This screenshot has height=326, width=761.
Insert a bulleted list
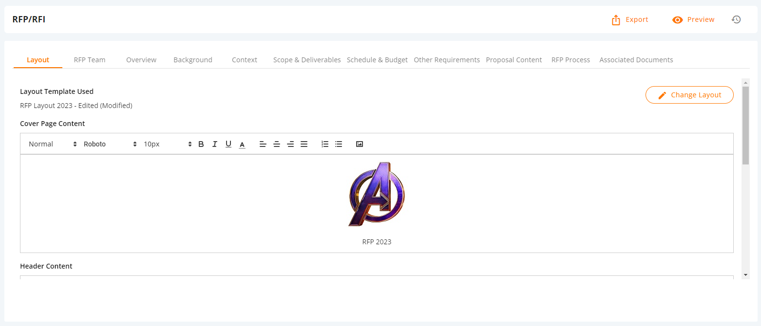click(339, 144)
